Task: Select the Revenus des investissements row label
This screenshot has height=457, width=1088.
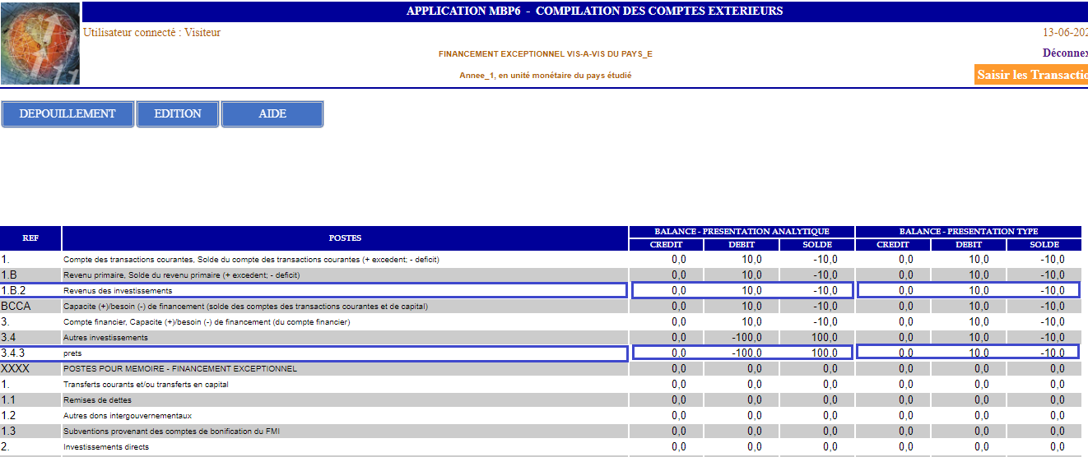Action: point(118,290)
